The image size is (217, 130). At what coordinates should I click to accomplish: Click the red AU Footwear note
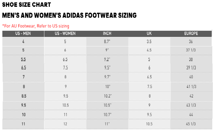click(35, 26)
